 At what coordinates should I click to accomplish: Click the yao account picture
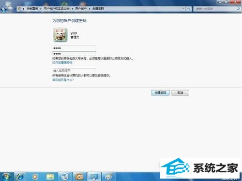pyautogui.click(x=60, y=34)
